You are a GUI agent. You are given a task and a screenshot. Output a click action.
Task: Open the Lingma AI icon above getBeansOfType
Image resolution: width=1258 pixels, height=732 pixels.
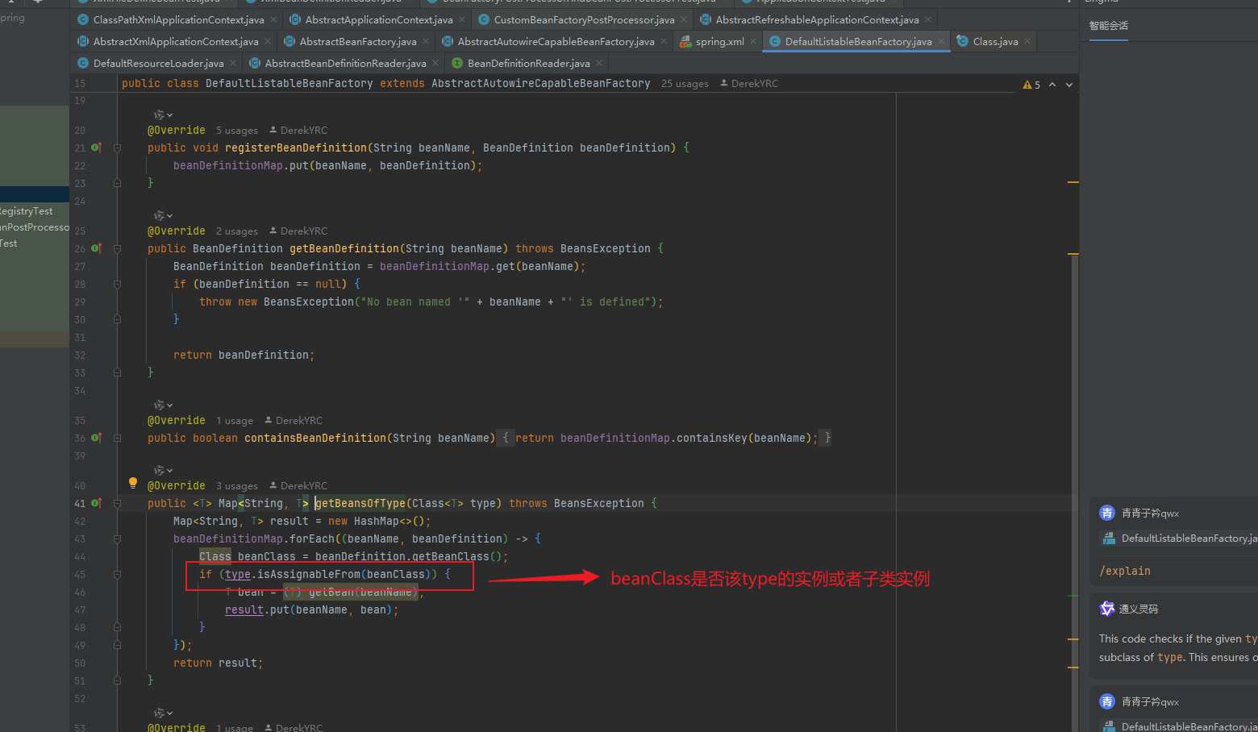pos(160,471)
